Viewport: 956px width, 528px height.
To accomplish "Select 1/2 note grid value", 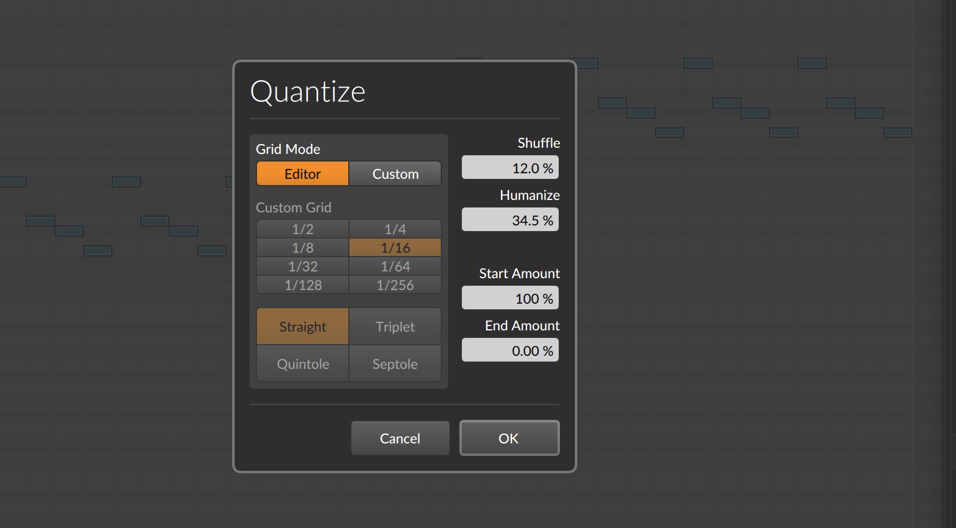I will coord(302,229).
